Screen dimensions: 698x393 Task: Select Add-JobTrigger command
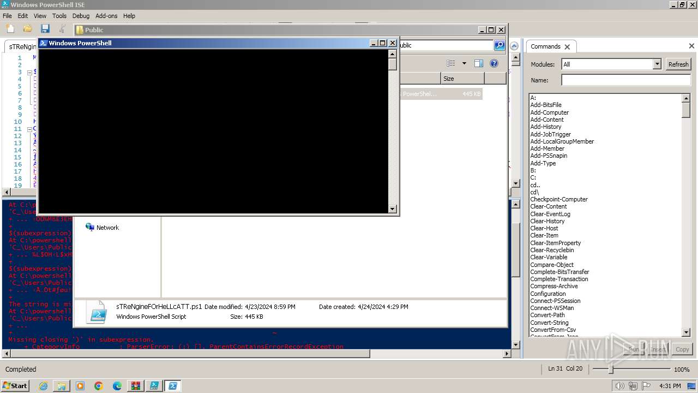(x=550, y=134)
